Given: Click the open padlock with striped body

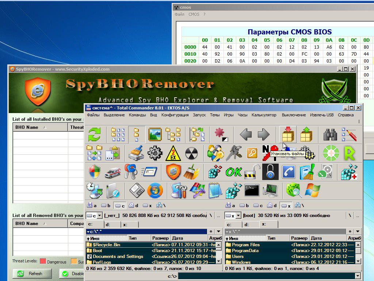Looking at the screenshot, I should [x=252, y=172].
